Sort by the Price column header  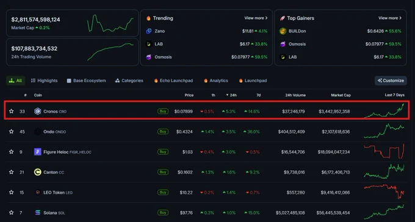(189, 95)
